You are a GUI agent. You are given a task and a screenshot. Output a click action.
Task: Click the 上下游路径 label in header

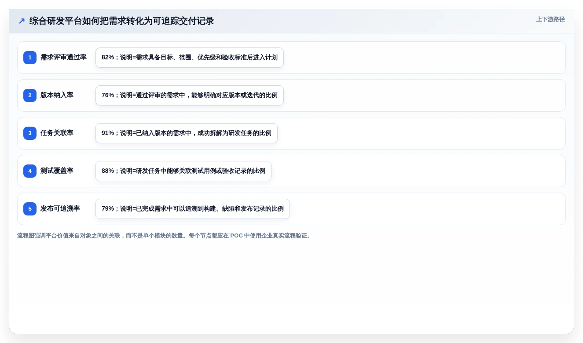click(x=550, y=19)
